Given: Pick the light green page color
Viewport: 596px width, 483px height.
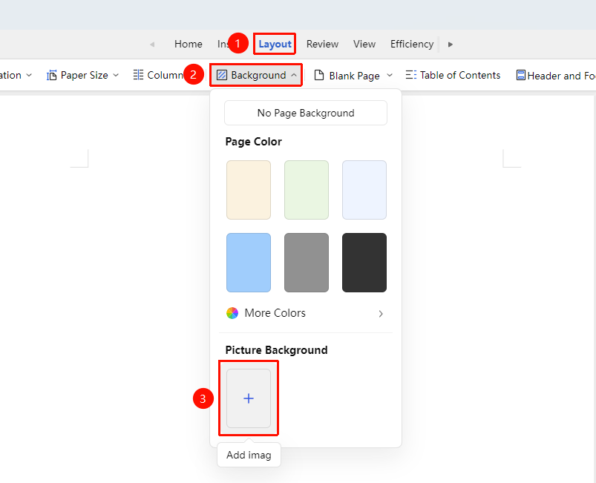Looking at the screenshot, I should 307,190.
